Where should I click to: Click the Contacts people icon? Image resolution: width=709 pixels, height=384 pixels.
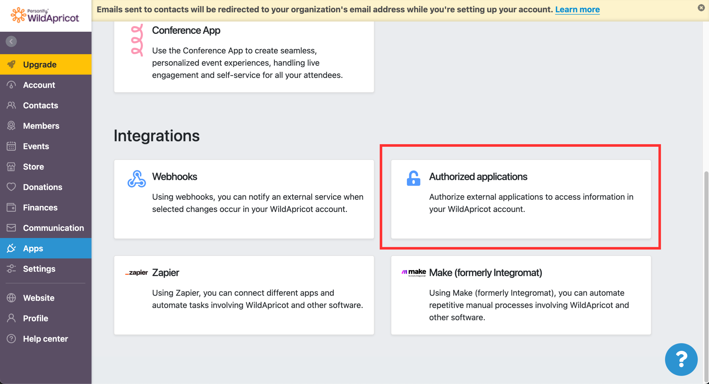[x=11, y=105]
